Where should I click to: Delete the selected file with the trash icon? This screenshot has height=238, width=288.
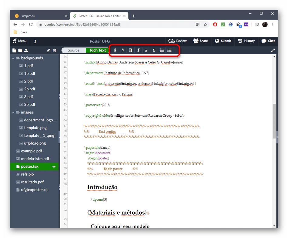click(54, 51)
